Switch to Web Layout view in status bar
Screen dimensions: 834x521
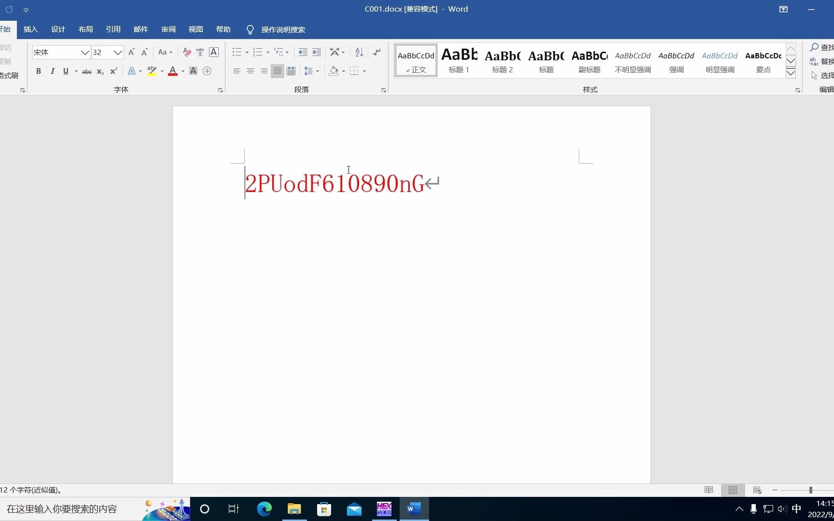click(757, 490)
